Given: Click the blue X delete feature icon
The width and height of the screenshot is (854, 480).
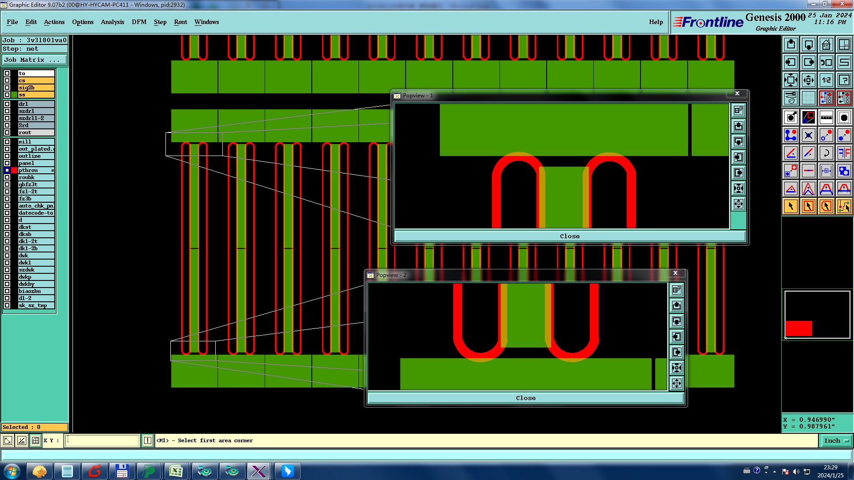Looking at the screenshot, I should pyautogui.click(x=809, y=135).
